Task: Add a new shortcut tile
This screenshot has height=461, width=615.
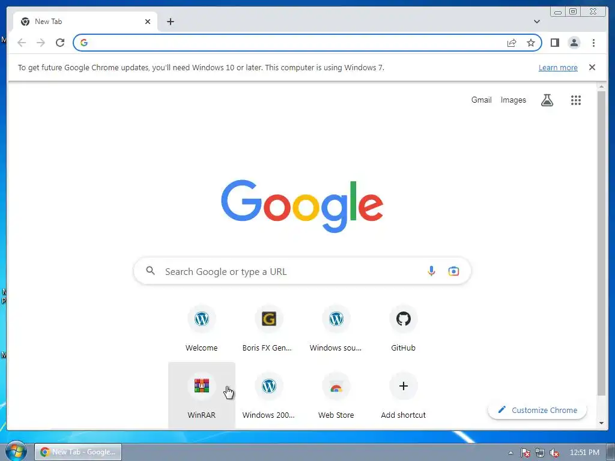Action: point(403,396)
